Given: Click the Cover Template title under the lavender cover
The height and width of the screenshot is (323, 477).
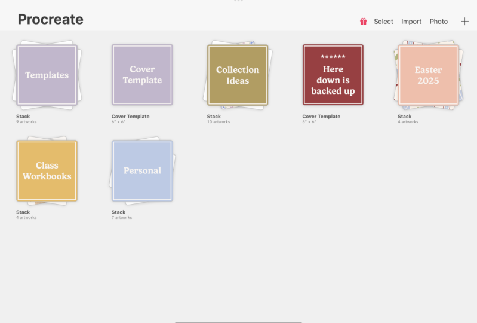Looking at the screenshot, I should tap(131, 117).
